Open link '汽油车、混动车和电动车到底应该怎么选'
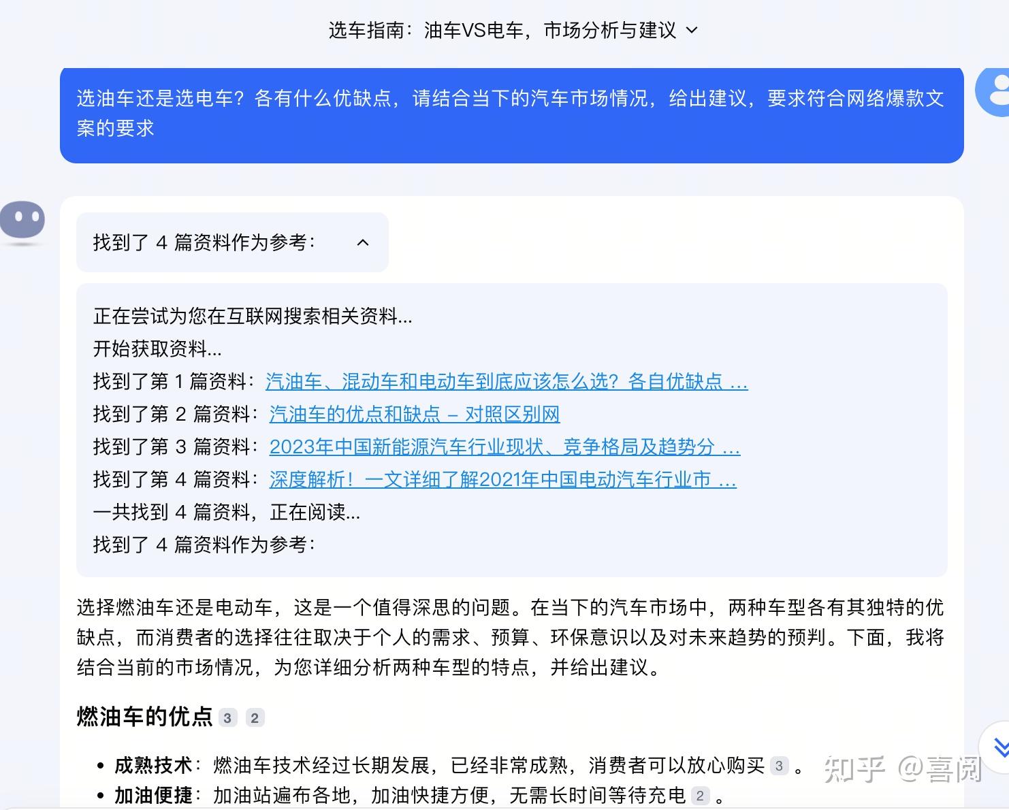Image resolution: width=1009 pixels, height=810 pixels. coord(507,382)
